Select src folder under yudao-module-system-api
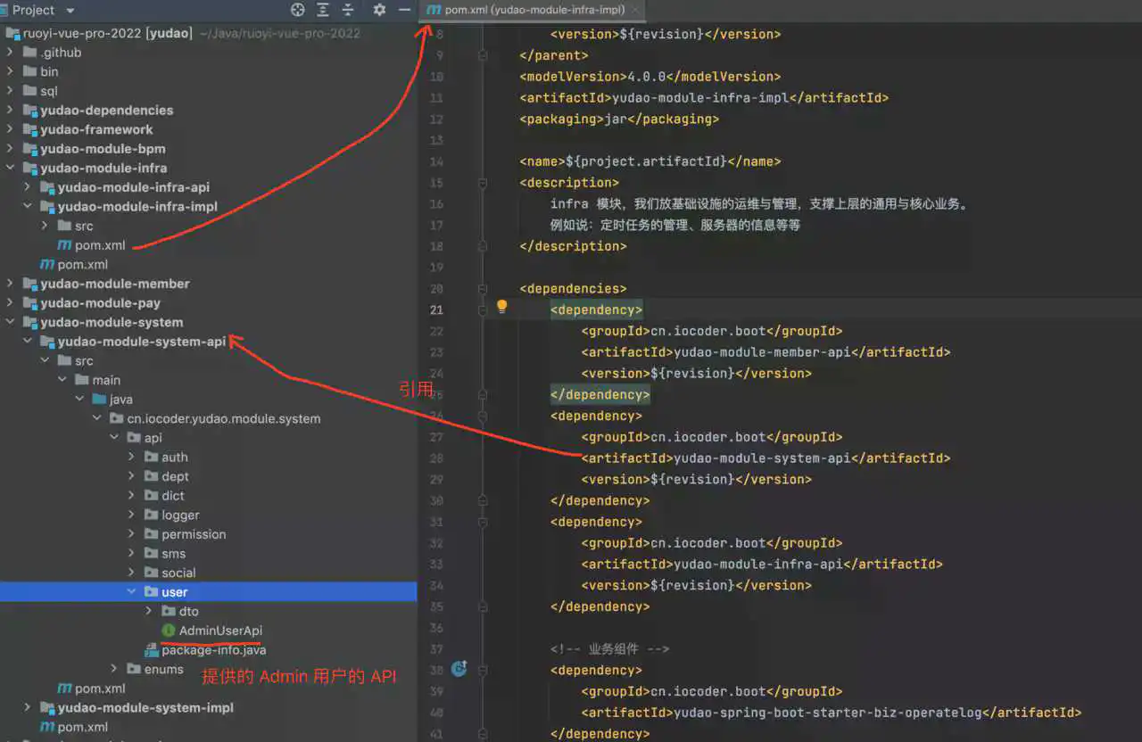 click(x=209, y=361)
